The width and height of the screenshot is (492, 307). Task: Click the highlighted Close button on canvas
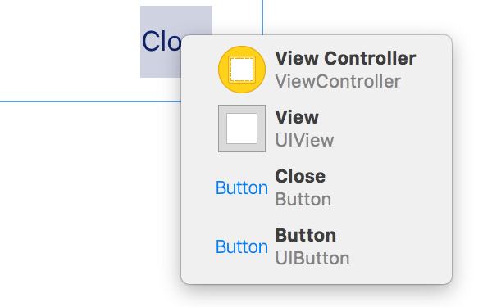pos(161,42)
